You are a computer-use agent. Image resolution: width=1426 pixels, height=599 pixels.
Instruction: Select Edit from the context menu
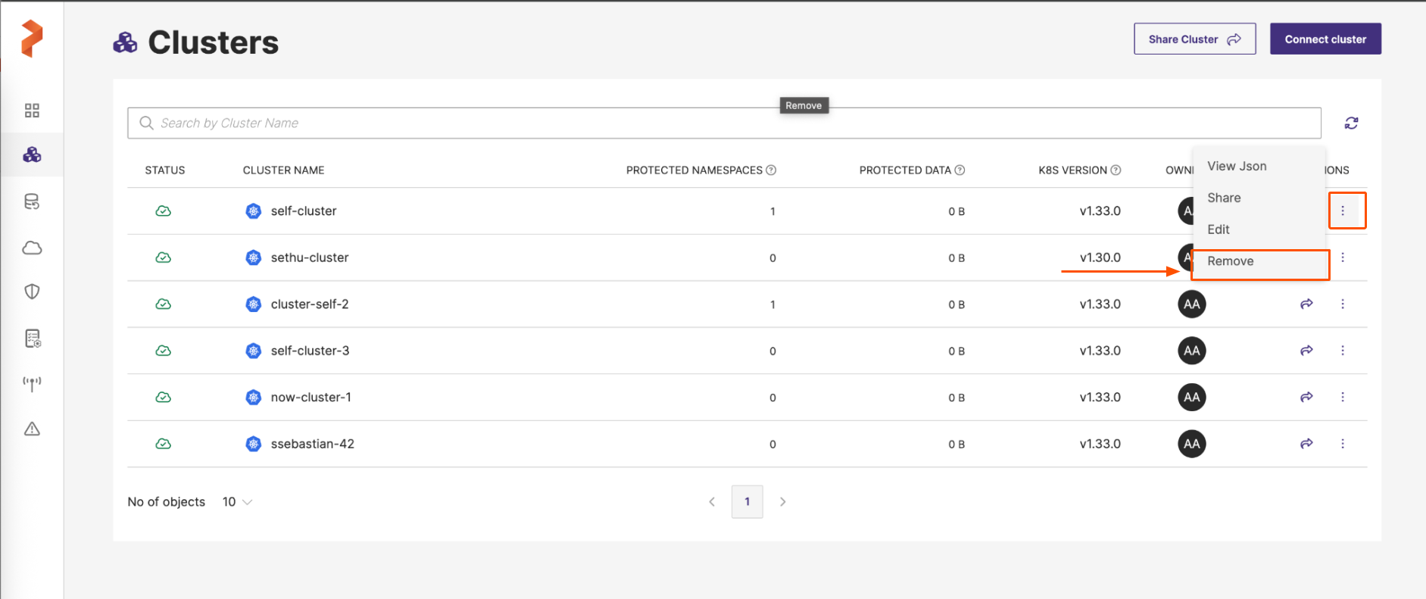click(1218, 229)
